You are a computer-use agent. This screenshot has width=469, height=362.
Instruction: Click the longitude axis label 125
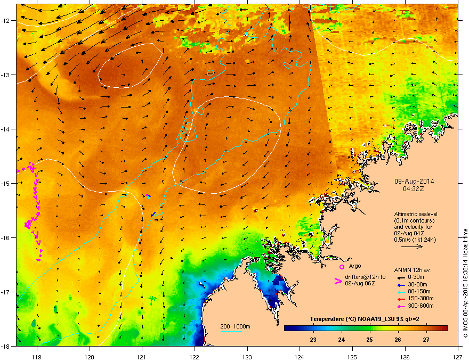coord(353,357)
